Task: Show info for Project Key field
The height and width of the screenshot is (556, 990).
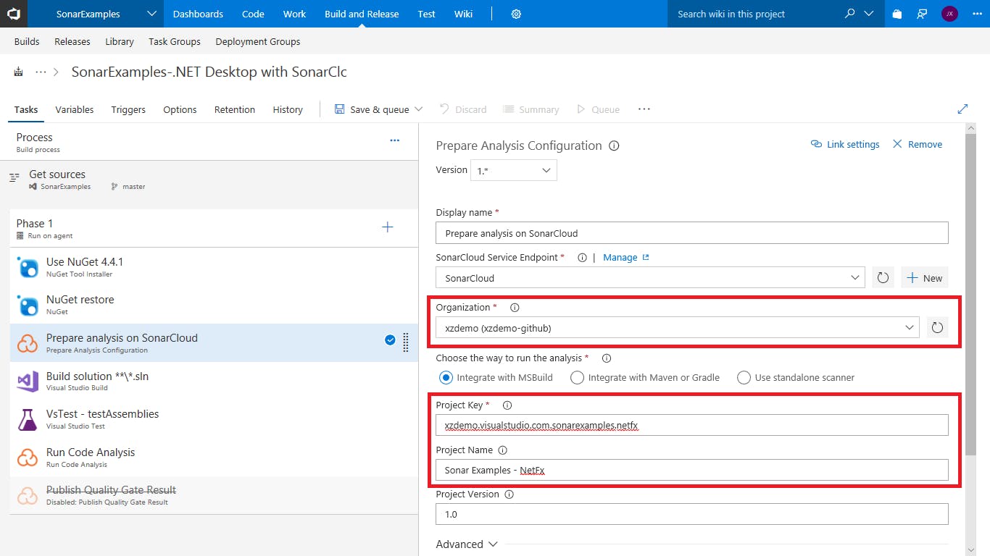Action: click(x=507, y=405)
